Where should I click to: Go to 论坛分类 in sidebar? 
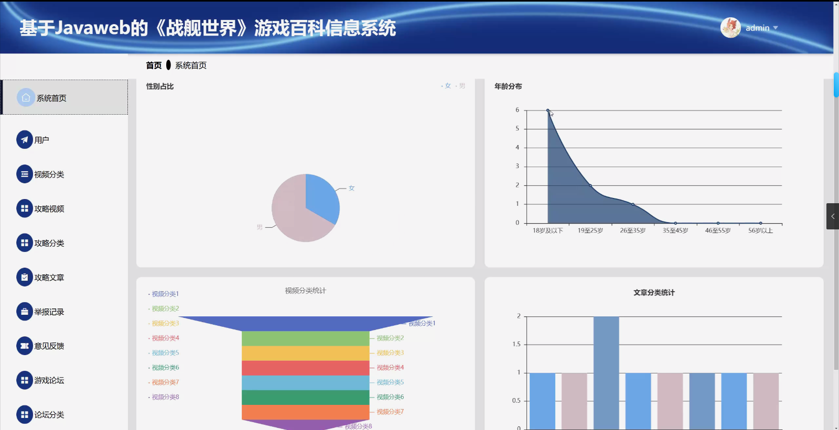pos(64,414)
